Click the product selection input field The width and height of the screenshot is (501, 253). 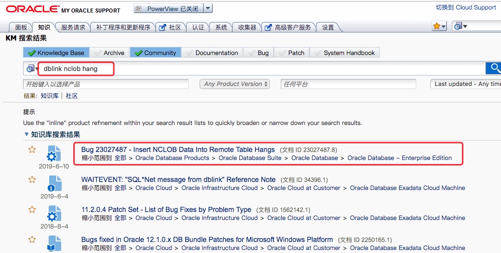[x=106, y=84]
